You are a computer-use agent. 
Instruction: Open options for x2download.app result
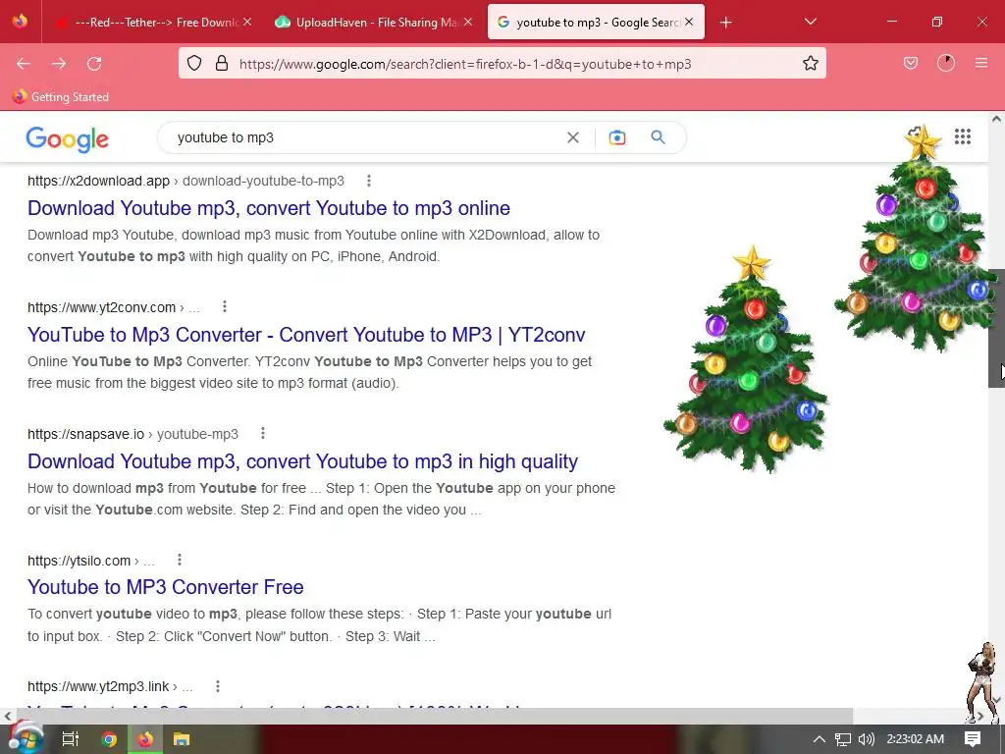tap(369, 181)
